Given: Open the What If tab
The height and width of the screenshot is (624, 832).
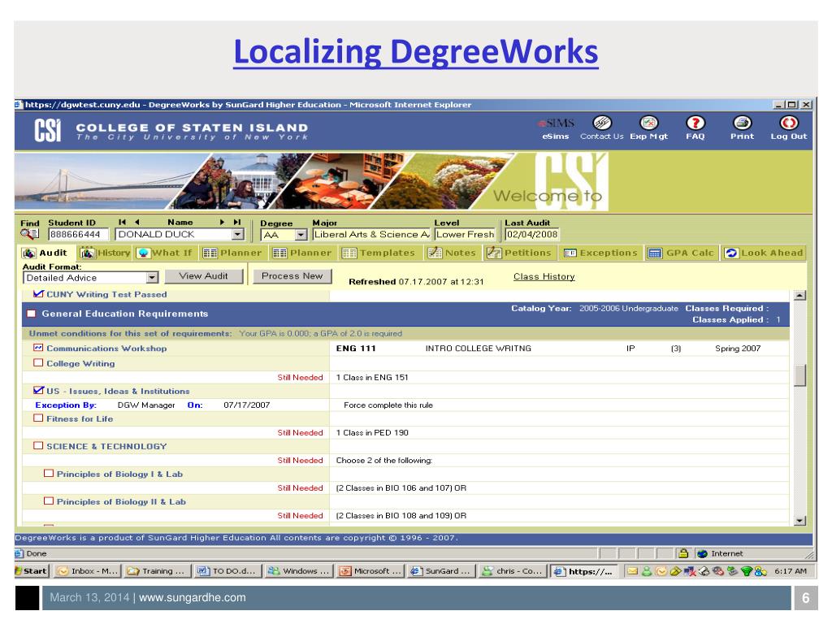Looking at the screenshot, I should tap(165, 253).
